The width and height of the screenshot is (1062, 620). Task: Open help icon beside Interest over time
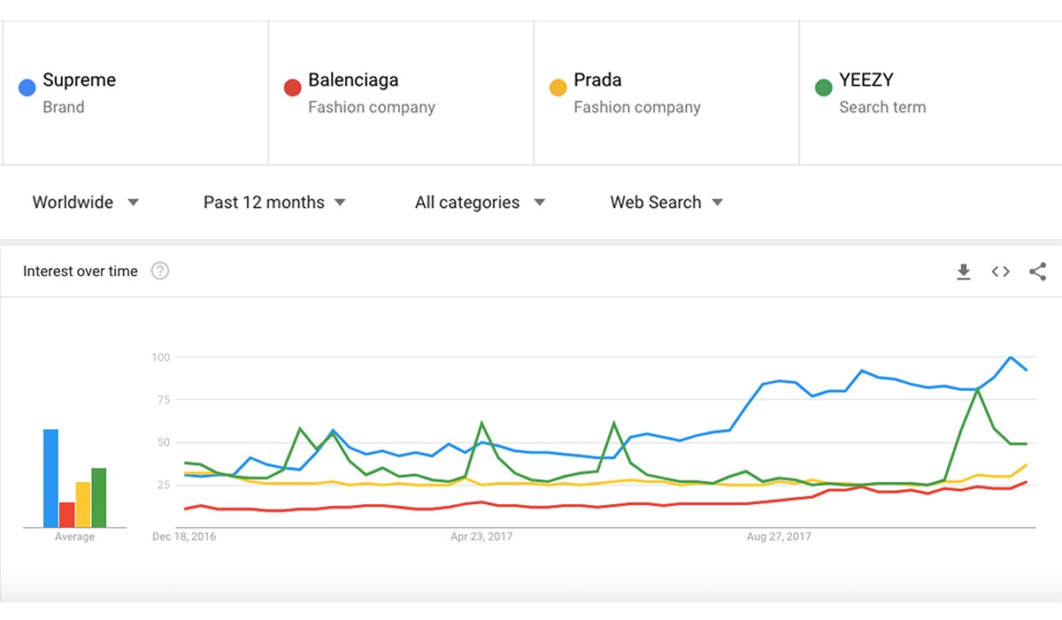160,272
